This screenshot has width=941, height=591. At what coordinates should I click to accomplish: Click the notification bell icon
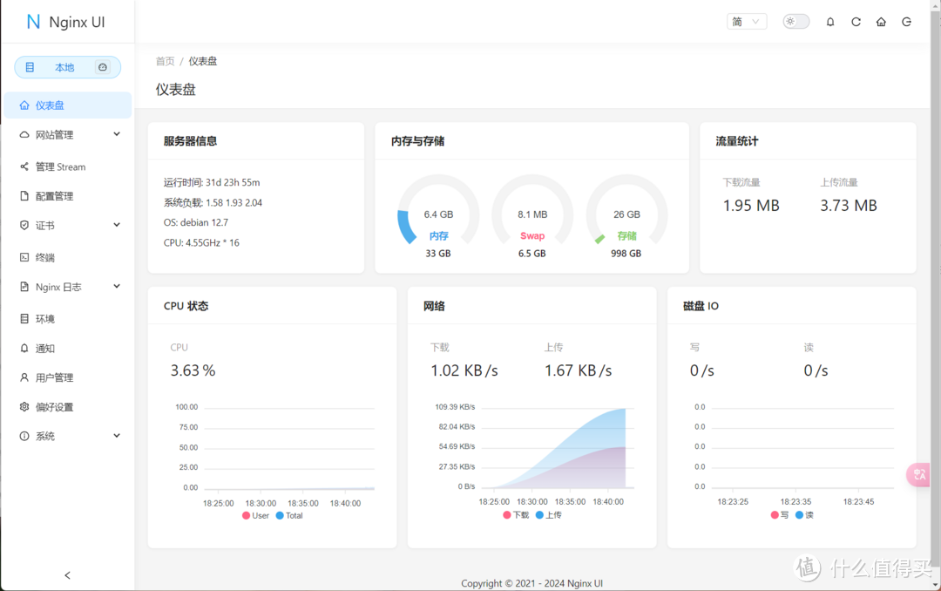point(830,21)
